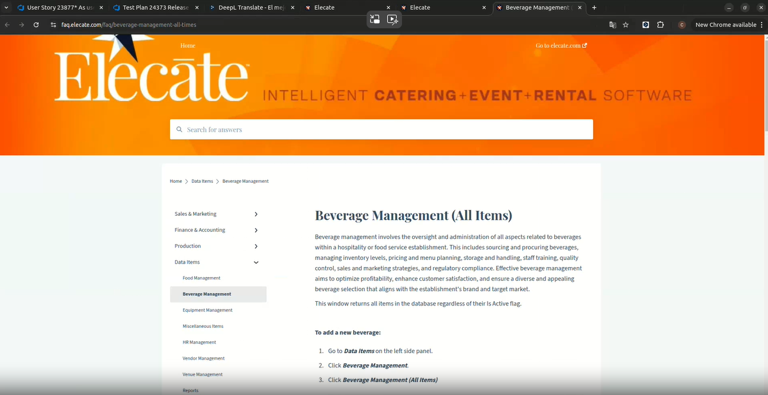768x395 pixels.
Task: Open Sales & Marketing sidebar category
Action: [x=195, y=214]
